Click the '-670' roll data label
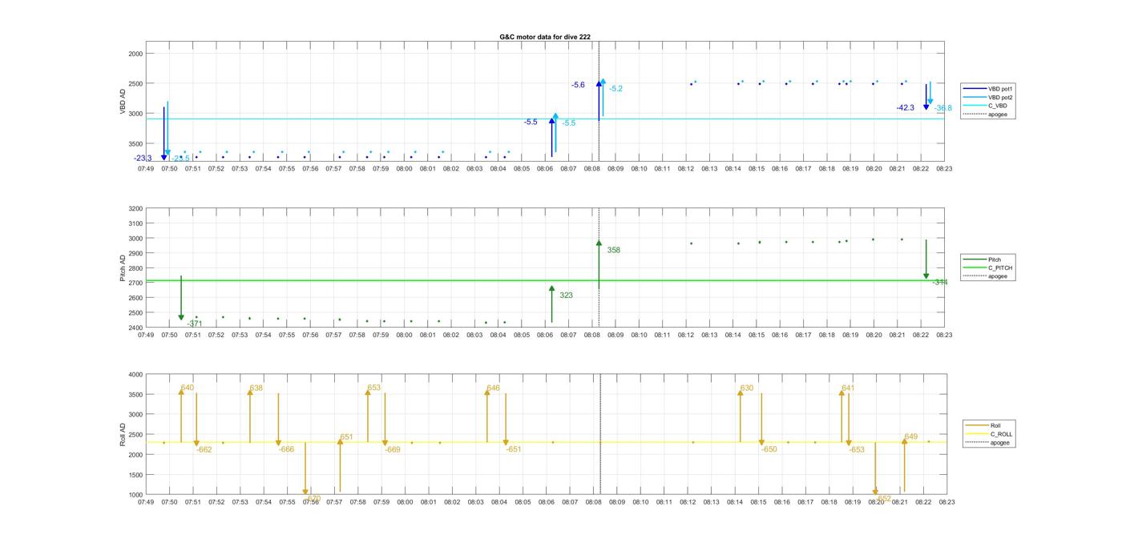The height and width of the screenshot is (555, 1122). [313, 498]
